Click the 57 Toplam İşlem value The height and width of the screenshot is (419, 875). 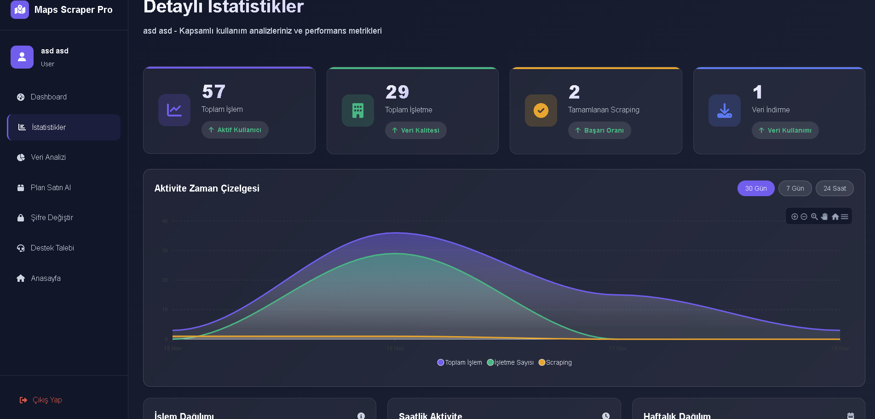click(x=214, y=92)
